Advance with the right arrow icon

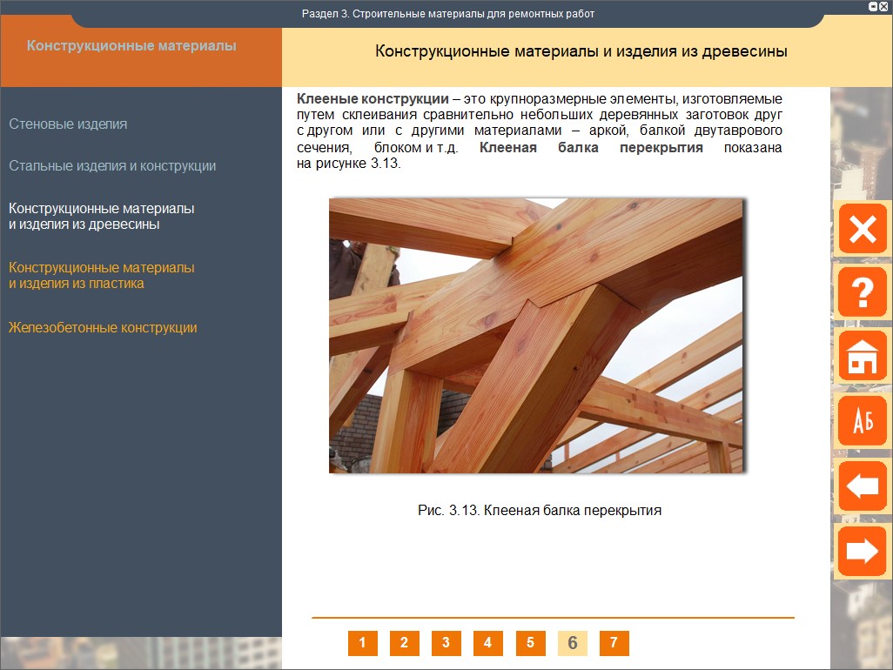862,552
